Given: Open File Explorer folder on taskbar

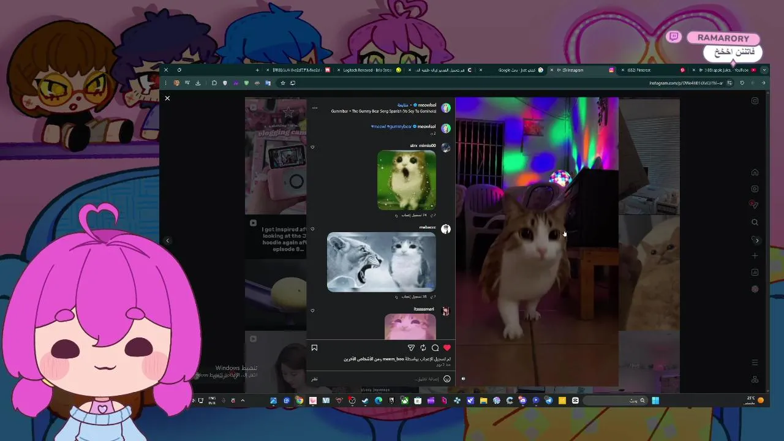Looking at the screenshot, I should 483,401.
